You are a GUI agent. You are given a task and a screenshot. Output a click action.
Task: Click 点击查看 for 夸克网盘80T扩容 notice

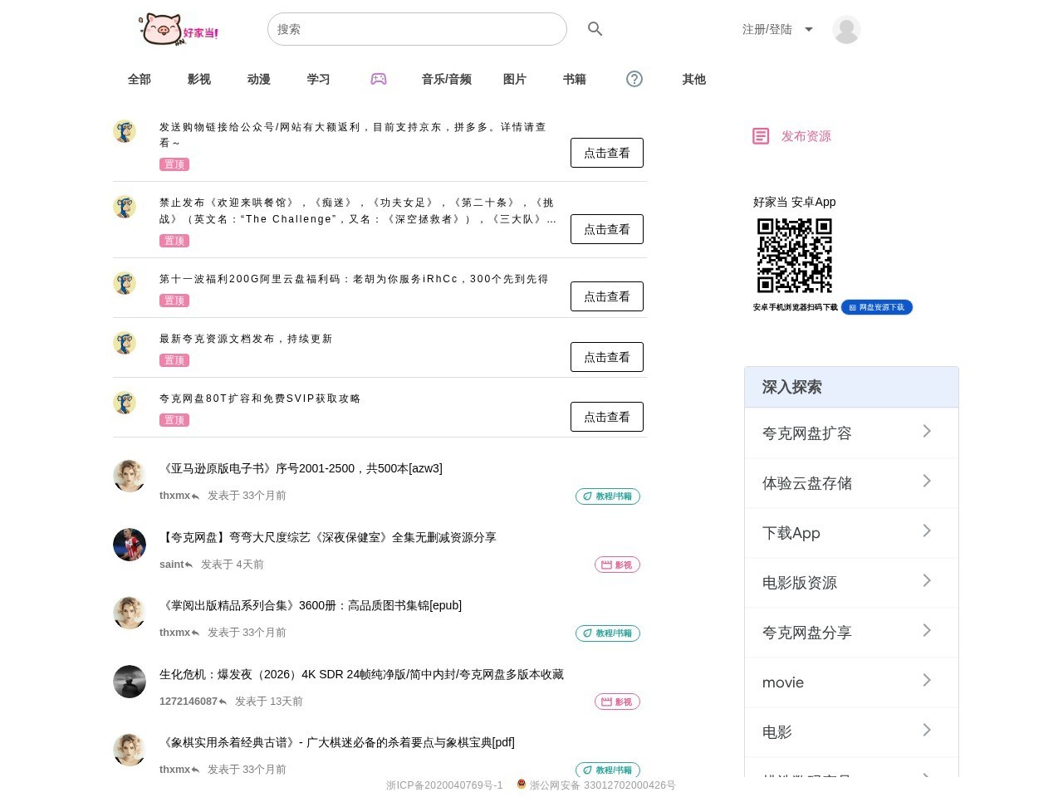pos(607,417)
